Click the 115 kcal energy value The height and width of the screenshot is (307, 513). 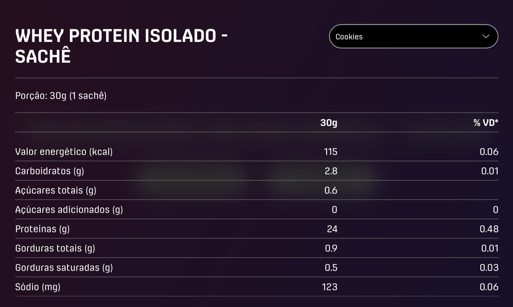[330, 152]
